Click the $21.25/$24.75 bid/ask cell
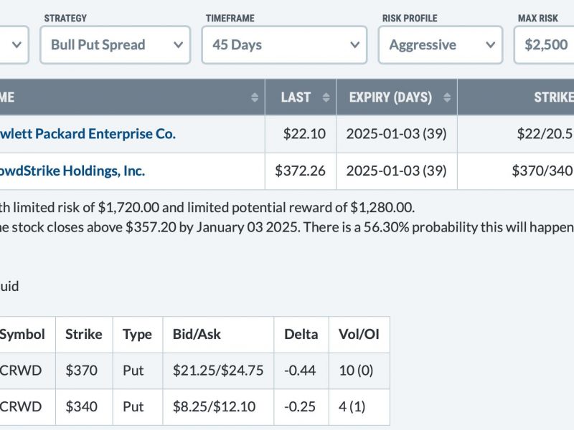This screenshot has height=430, width=574. click(218, 371)
